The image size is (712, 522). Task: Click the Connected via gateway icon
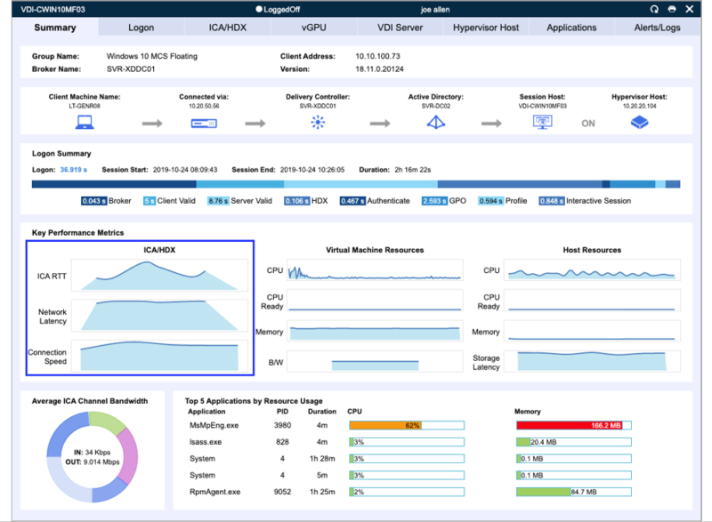coord(204,124)
